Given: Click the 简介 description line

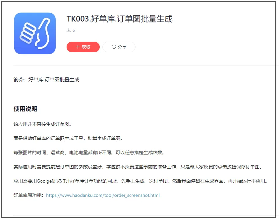Looking at the screenshot, I should pyautogui.click(x=46, y=80).
